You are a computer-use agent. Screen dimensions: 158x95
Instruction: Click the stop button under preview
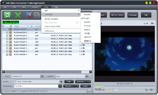[100, 90]
